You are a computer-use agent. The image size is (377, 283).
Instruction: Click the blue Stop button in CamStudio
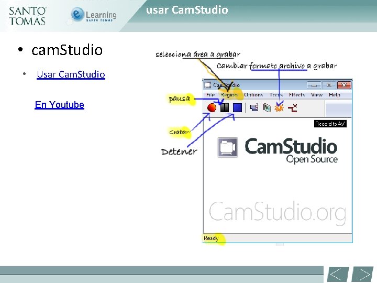pos(237,107)
